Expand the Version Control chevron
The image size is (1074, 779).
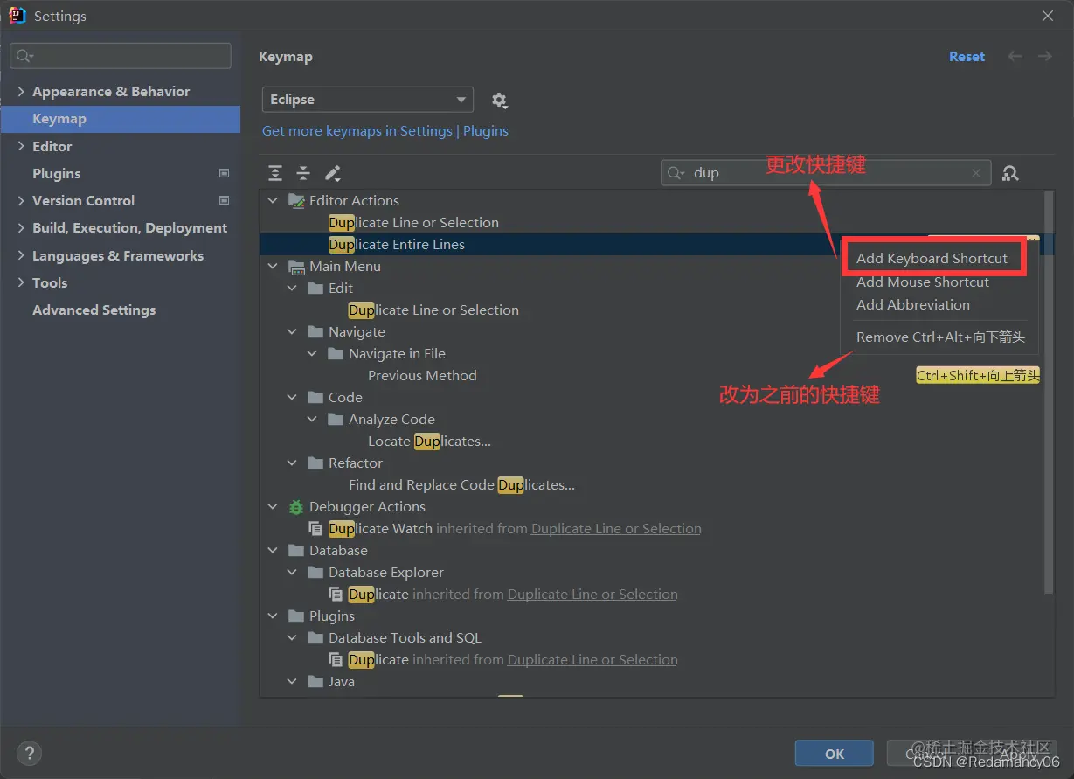tap(21, 200)
